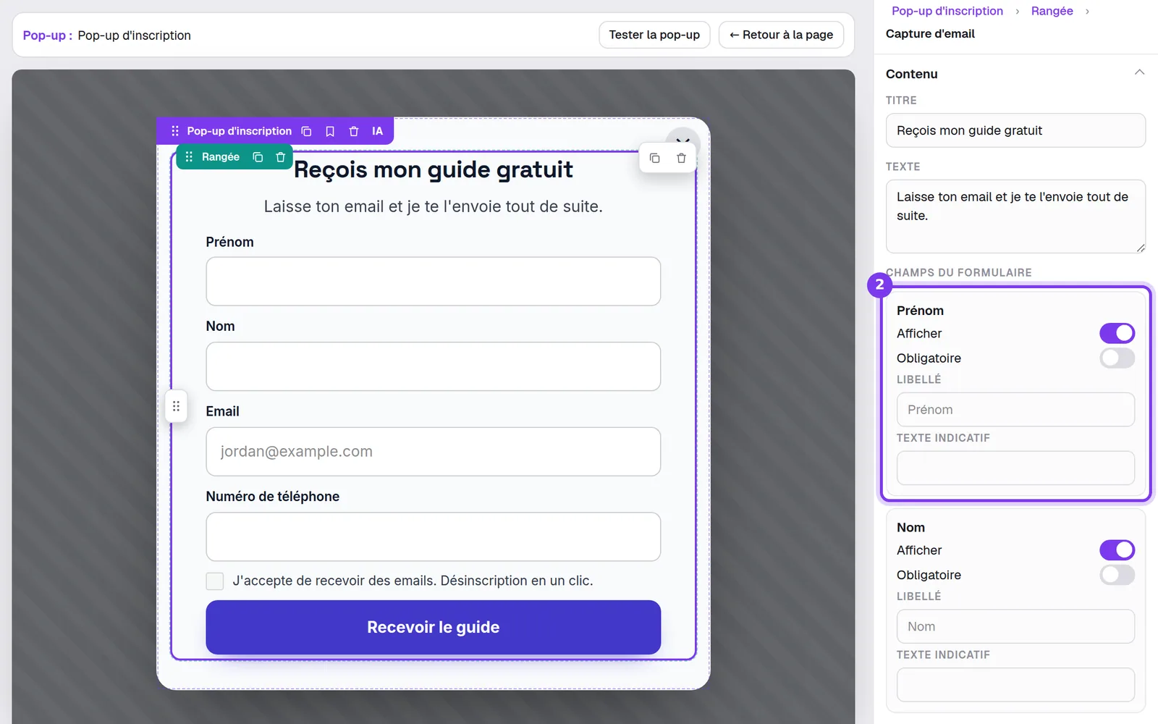
Task: Click the Rangée drag handle icon
Action: coord(189,157)
